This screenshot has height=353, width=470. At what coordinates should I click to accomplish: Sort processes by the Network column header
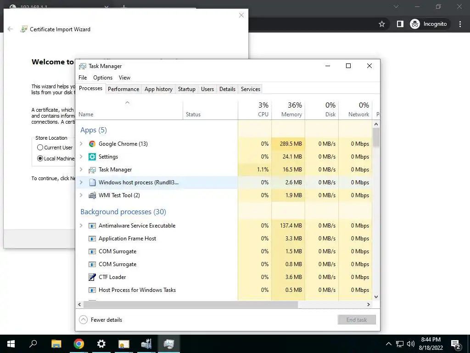pyautogui.click(x=356, y=109)
